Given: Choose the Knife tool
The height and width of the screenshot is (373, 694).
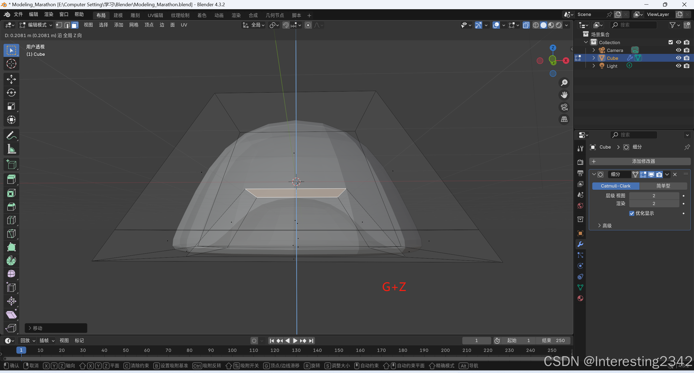Looking at the screenshot, I should [x=11, y=234].
